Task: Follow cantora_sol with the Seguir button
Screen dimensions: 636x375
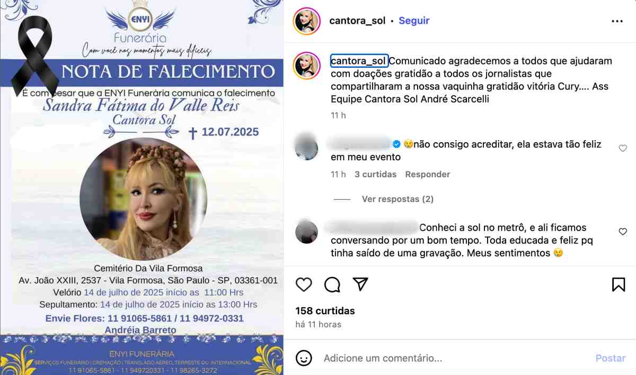Action: pos(414,21)
